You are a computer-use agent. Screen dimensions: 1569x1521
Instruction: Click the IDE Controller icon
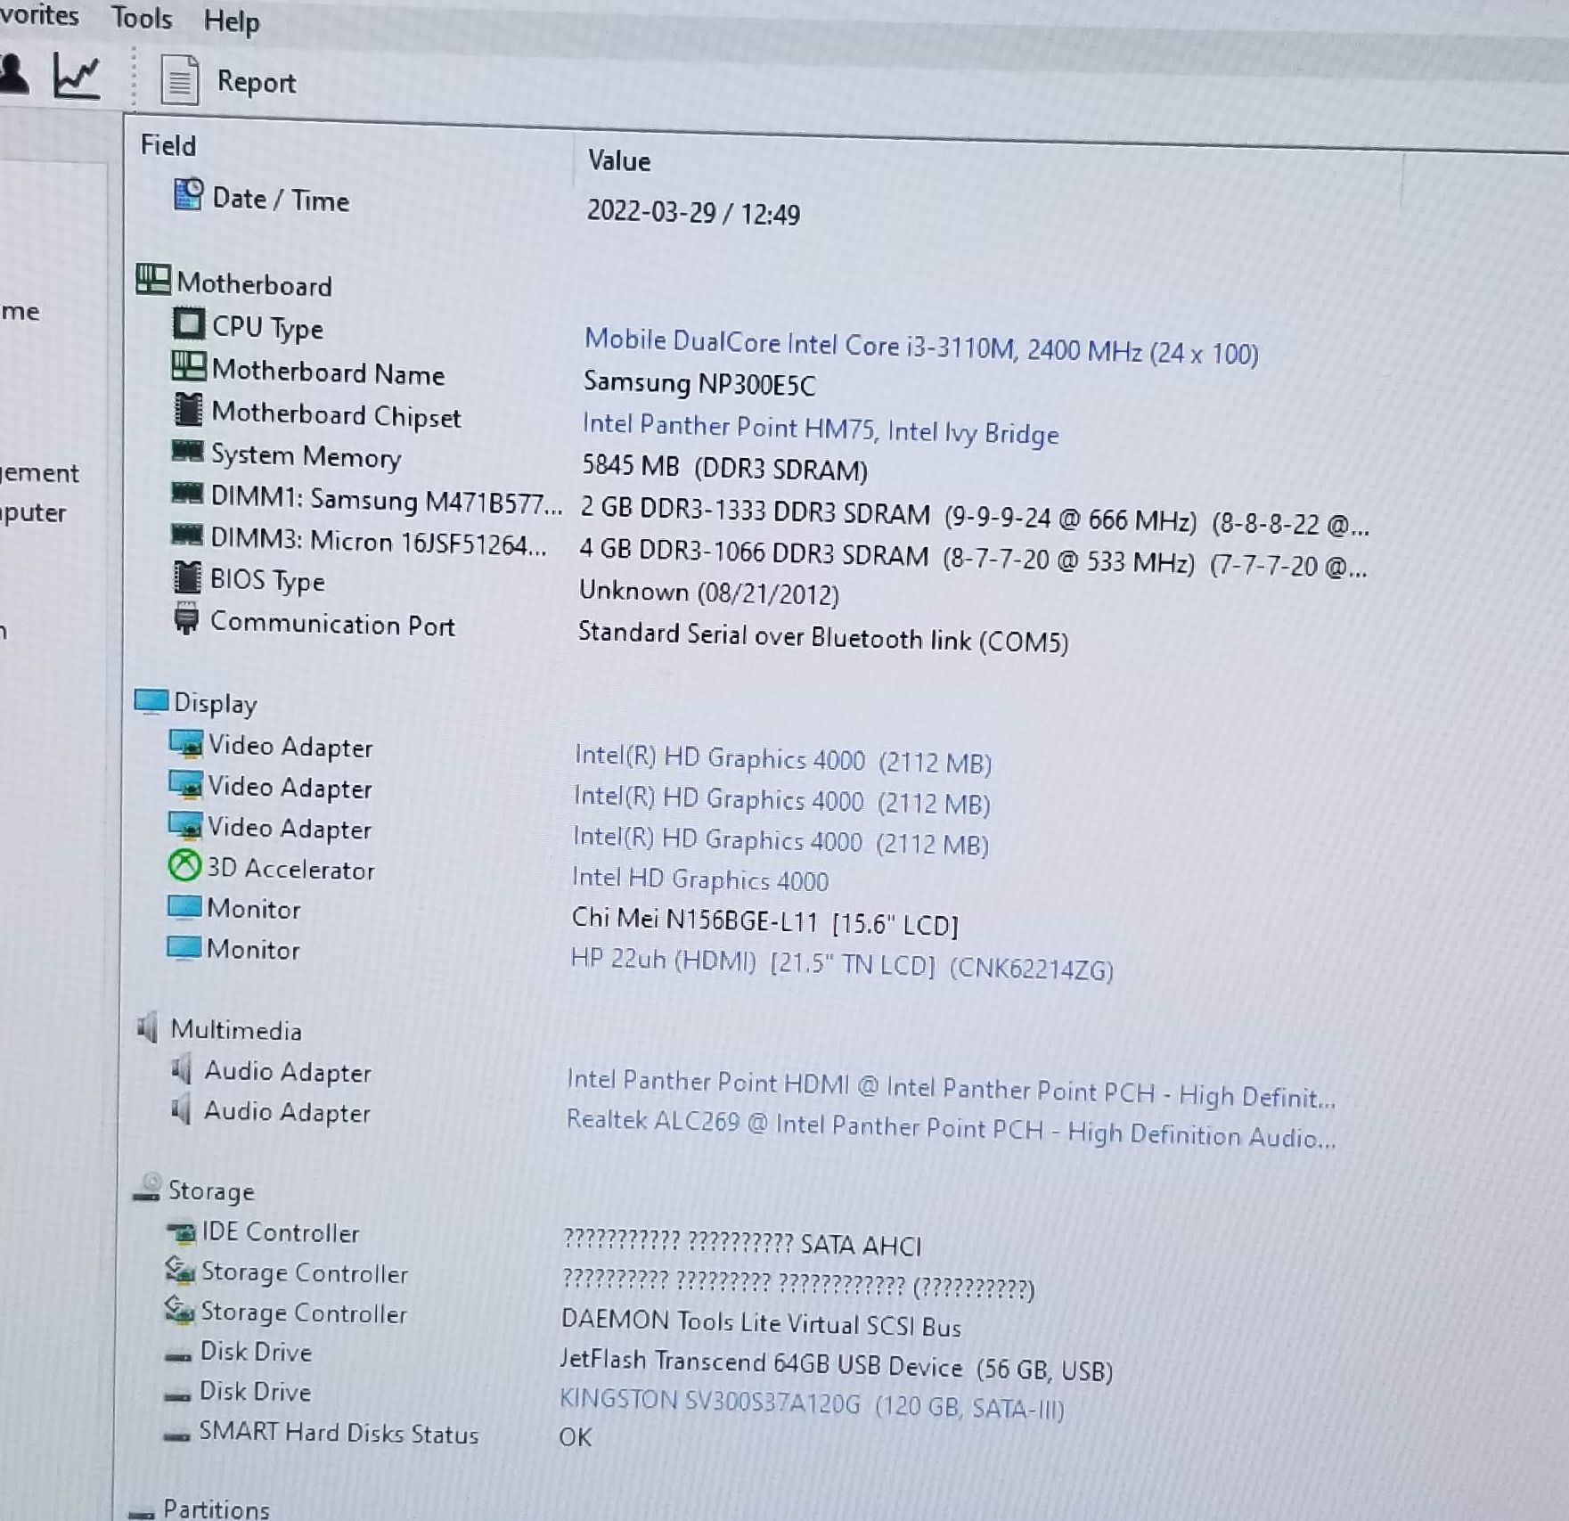tap(181, 1232)
